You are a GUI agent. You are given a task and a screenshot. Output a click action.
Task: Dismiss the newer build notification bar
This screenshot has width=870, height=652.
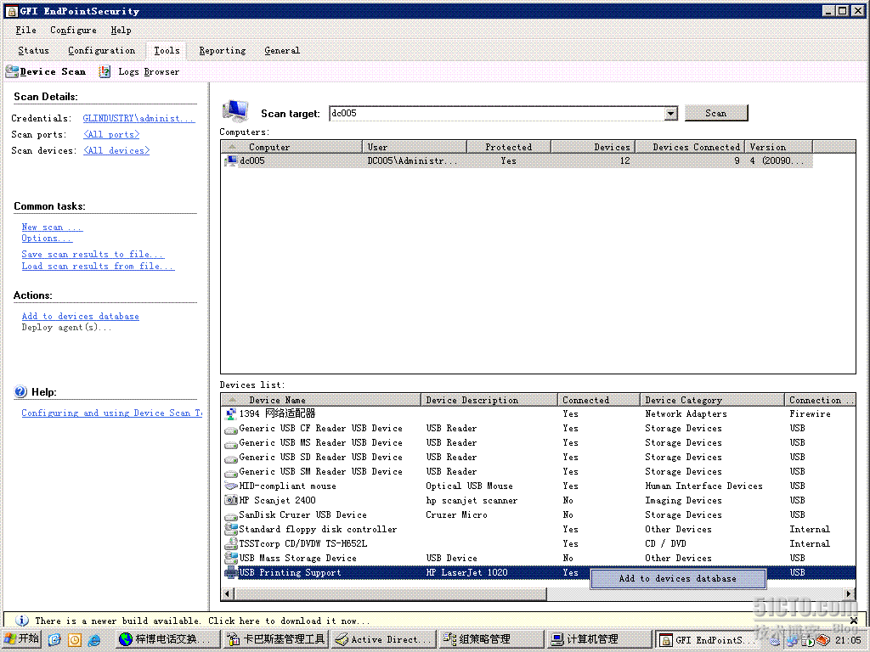[x=853, y=621]
